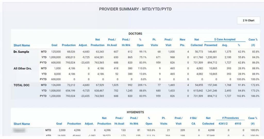The height and width of the screenshot is (139, 264).
Task: Click the presented value 1,230,381
Action: point(211,57)
